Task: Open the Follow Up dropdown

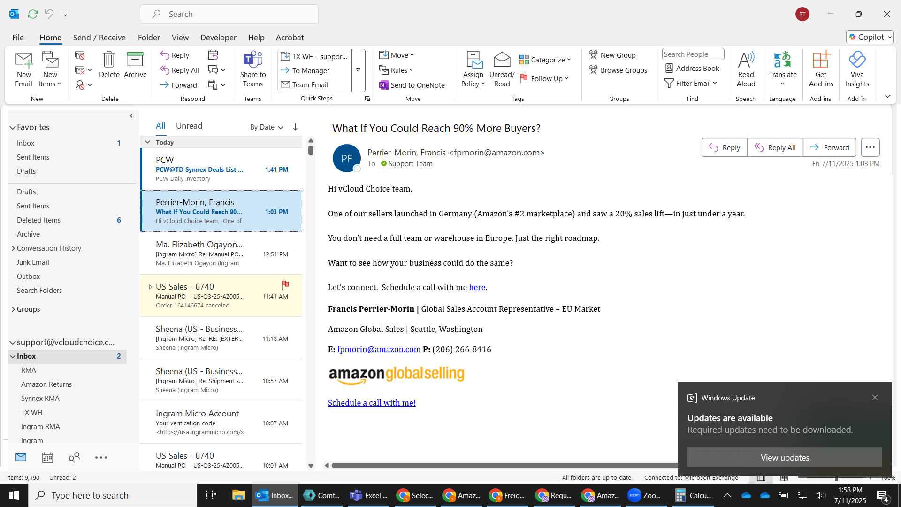Action: coord(545,78)
